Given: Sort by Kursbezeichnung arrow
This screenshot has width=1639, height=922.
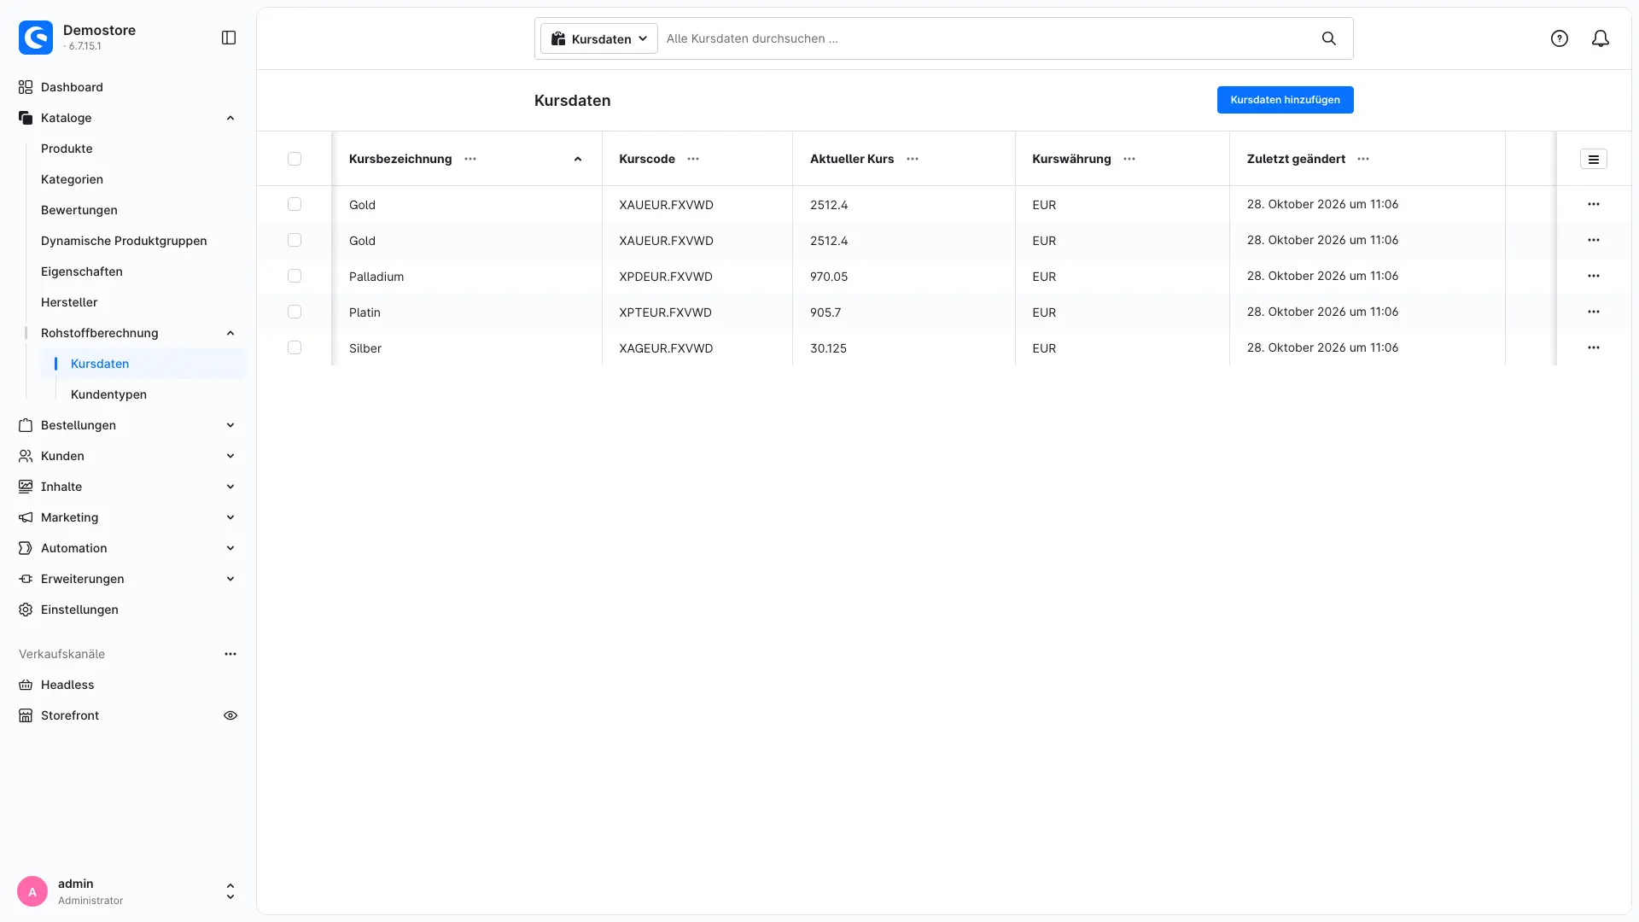Looking at the screenshot, I should [x=578, y=159].
